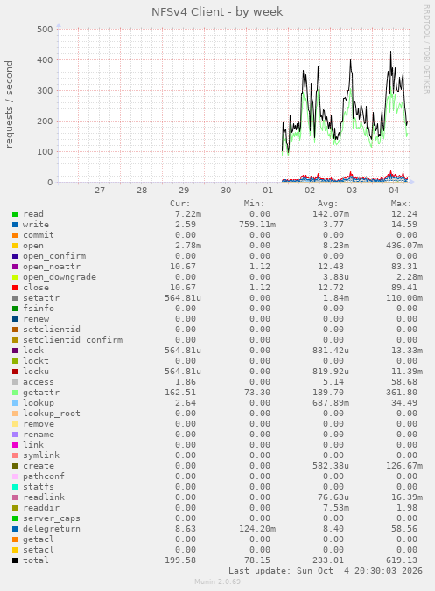
Task: Click the Min: column header
Action: coord(255,204)
